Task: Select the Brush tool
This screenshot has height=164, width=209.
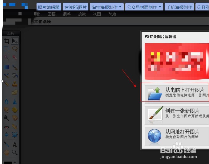Action: coord(15,67)
